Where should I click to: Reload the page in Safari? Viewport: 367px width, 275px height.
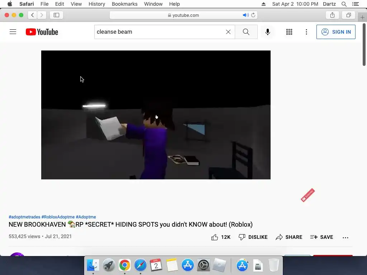pyautogui.click(x=253, y=15)
